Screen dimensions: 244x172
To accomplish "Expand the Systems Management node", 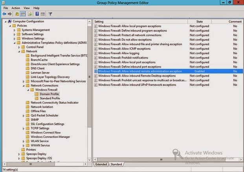I will click(15, 30).
